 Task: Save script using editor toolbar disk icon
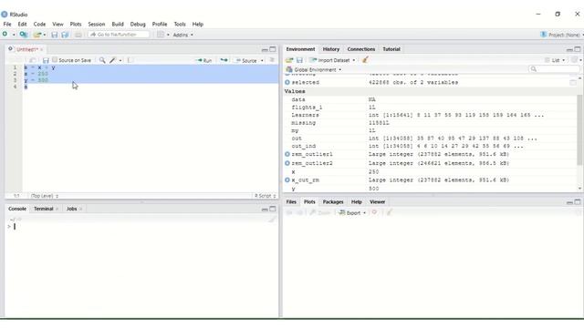46,60
